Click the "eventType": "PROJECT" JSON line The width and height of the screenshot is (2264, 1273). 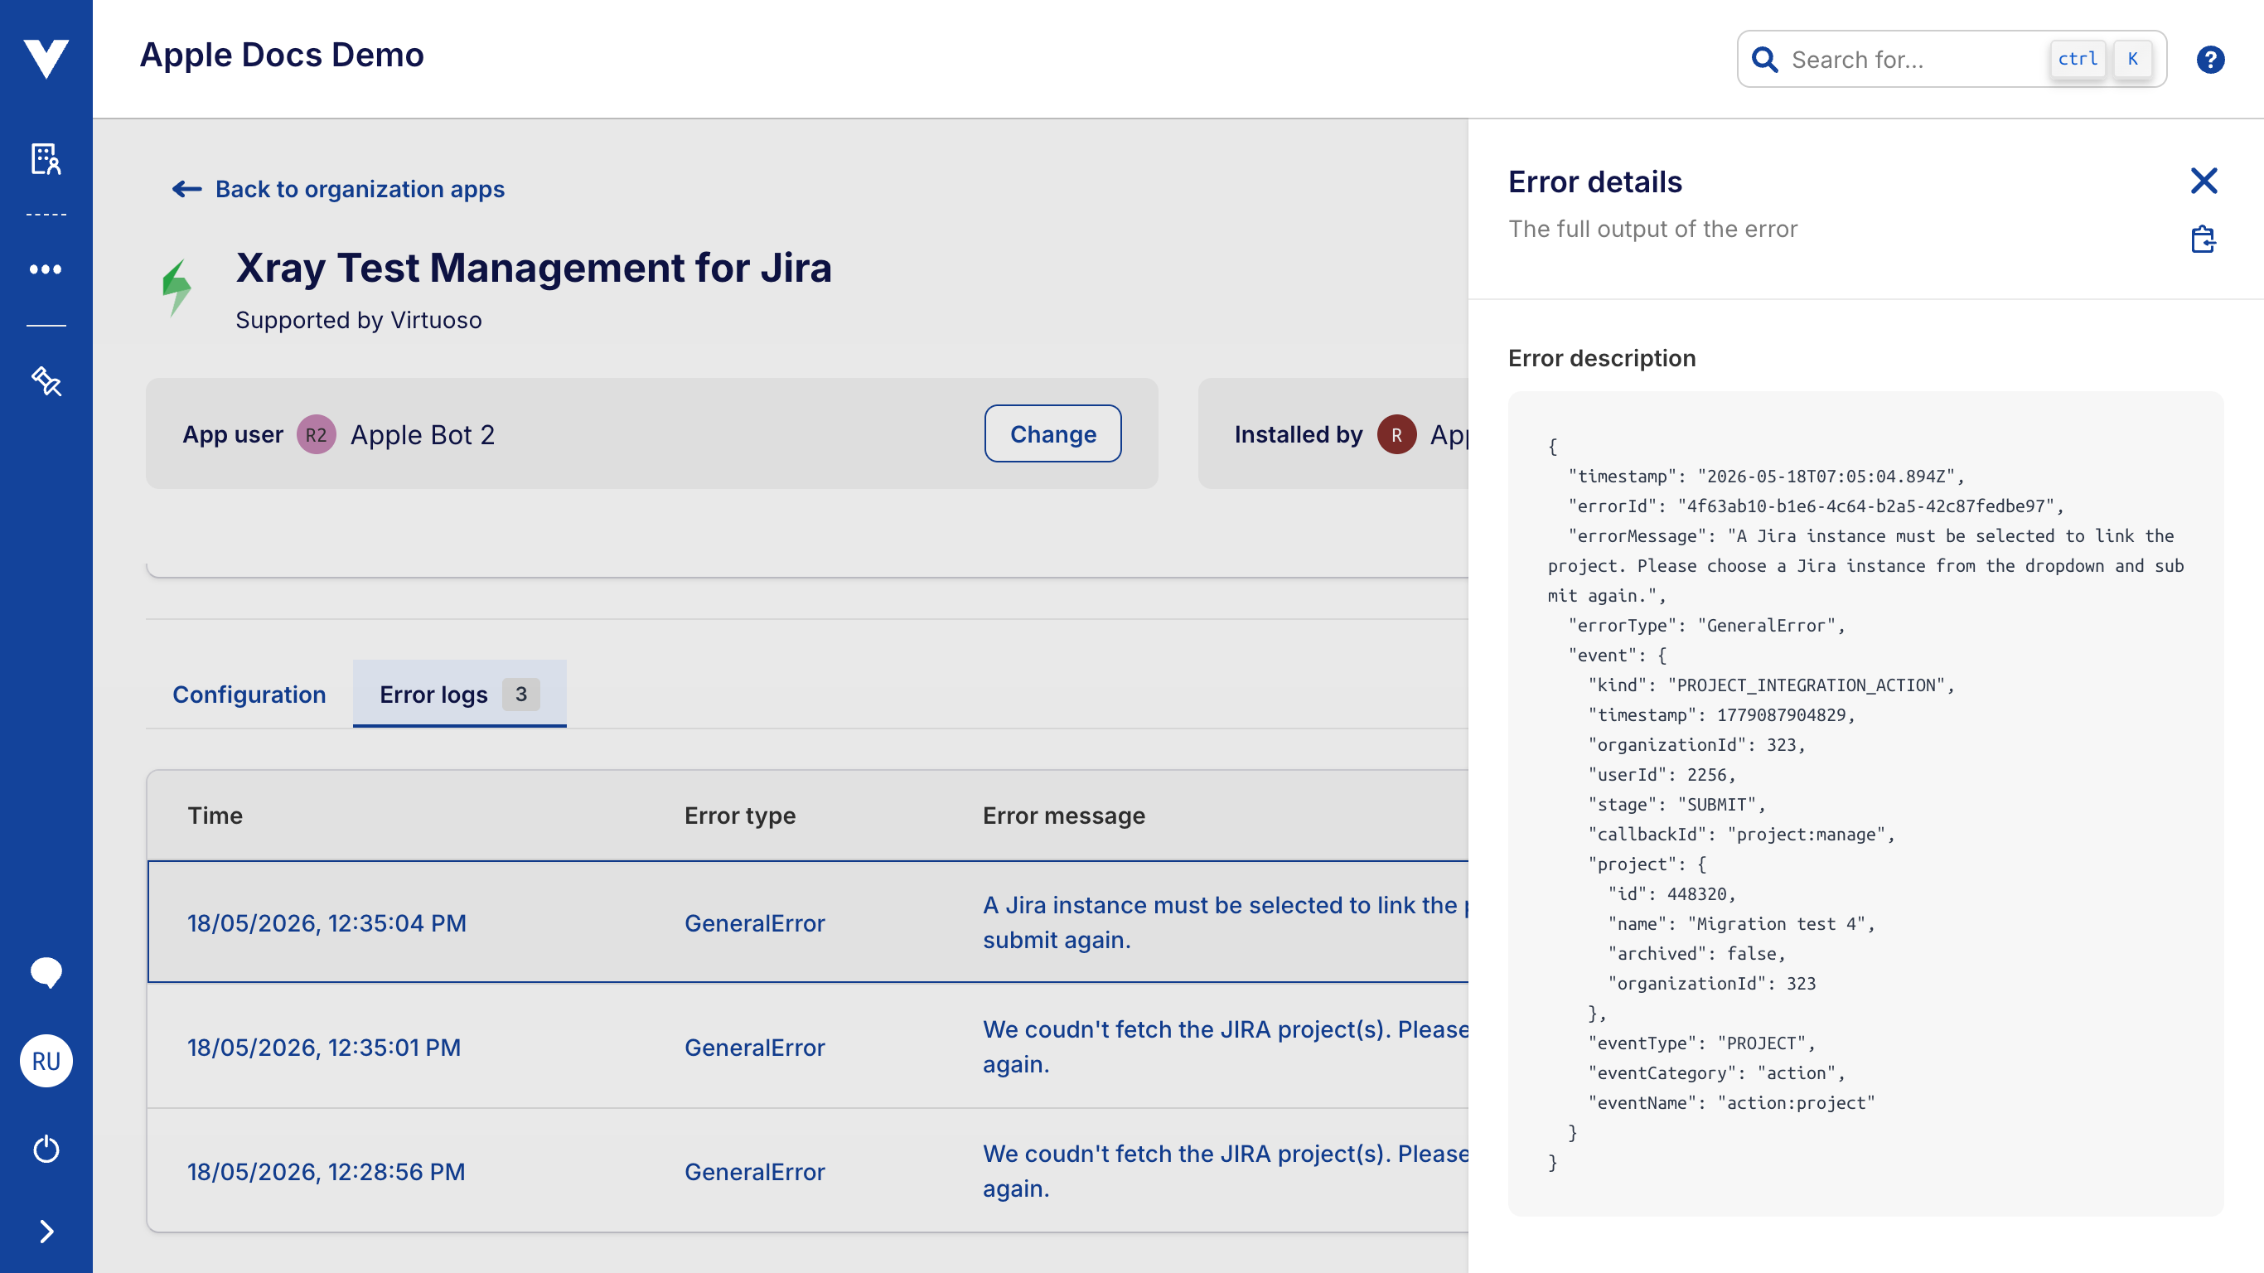tap(1701, 1043)
